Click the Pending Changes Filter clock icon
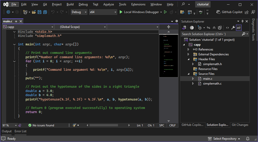The width and height of the screenshot is (258, 142). (200, 28)
